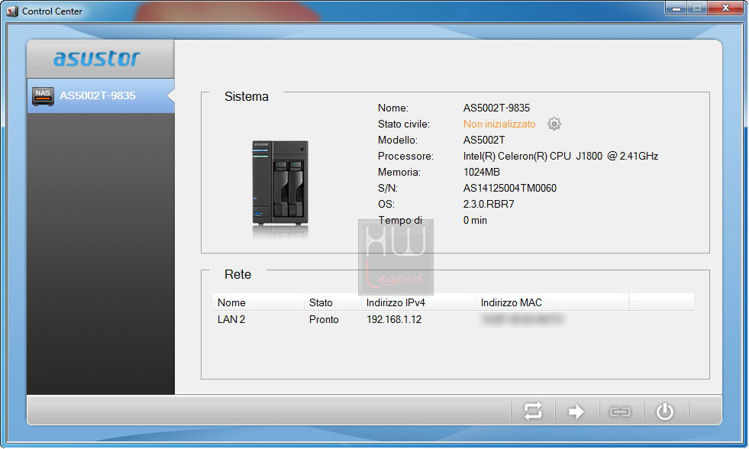The width and height of the screenshot is (749, 449).
Task: Click the power icon in bottom toolbar
Action: pos(664,412)
